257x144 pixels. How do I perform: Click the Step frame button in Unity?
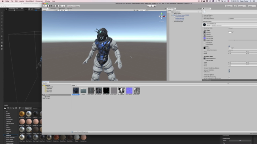point(155,6)
